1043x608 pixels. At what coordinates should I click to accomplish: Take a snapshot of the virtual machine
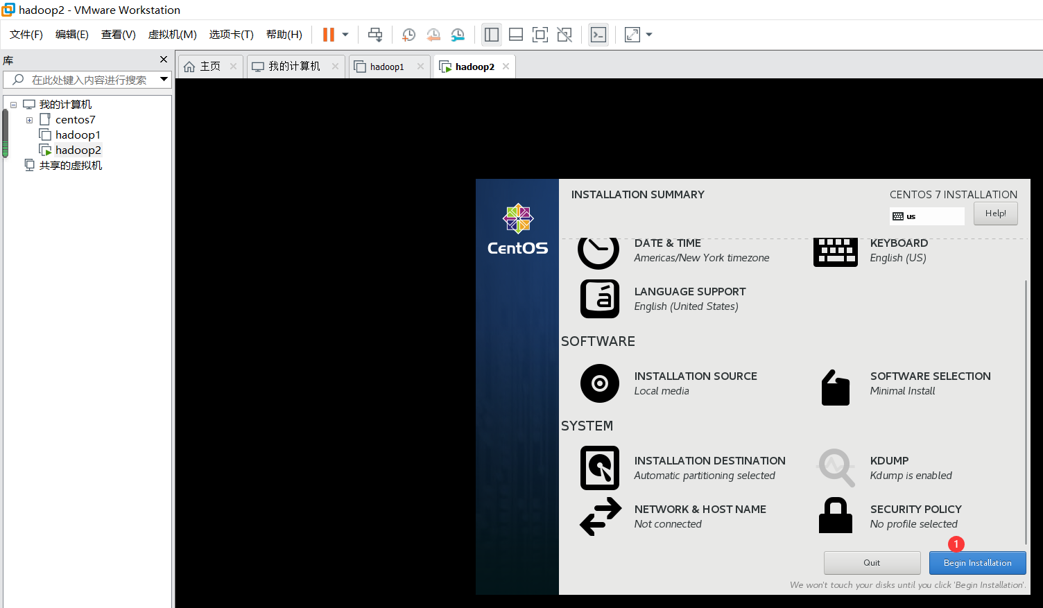click(409, 35)
